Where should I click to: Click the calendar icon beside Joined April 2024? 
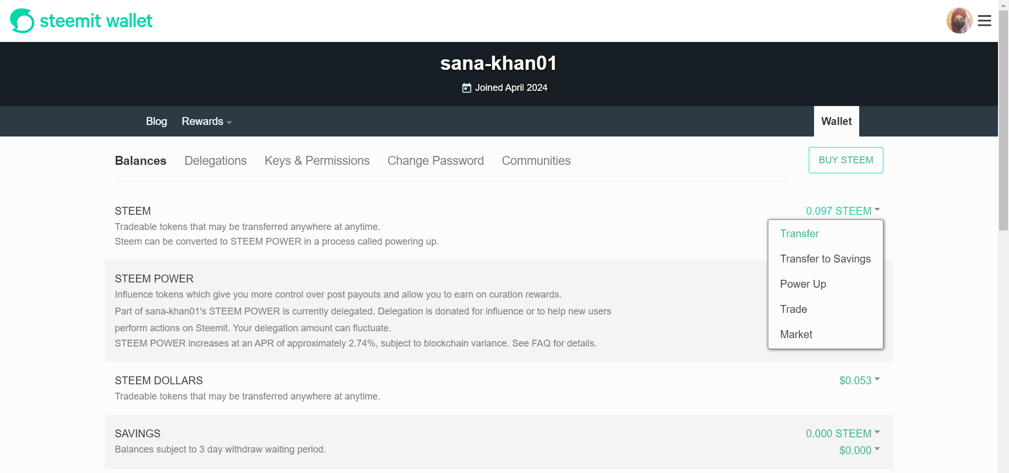click(x=467, y=88)
